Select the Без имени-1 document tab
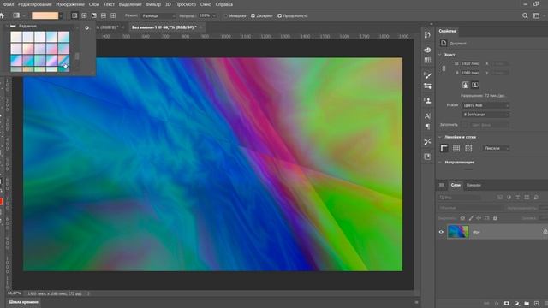Screen dimensions: 548x308 [x=164, y=27]
